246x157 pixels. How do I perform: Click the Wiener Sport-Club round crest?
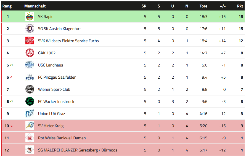(x=30, y=89)
